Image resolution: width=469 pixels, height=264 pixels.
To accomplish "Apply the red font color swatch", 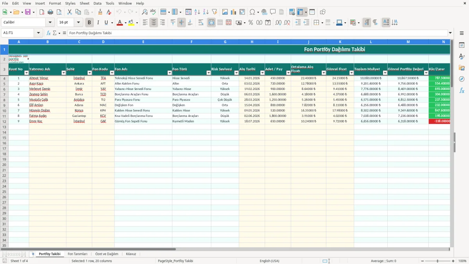I will click(x=120, y=23).
